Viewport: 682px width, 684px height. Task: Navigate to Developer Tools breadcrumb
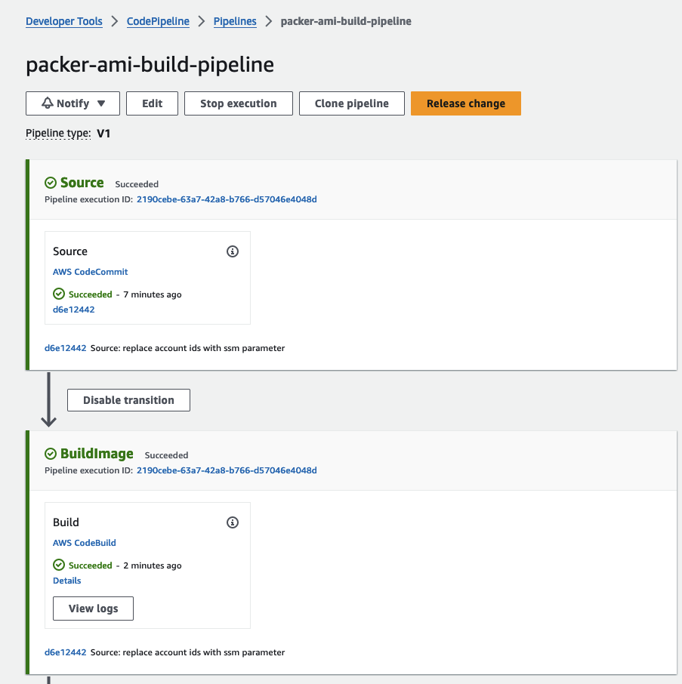[x=63, y=21]
